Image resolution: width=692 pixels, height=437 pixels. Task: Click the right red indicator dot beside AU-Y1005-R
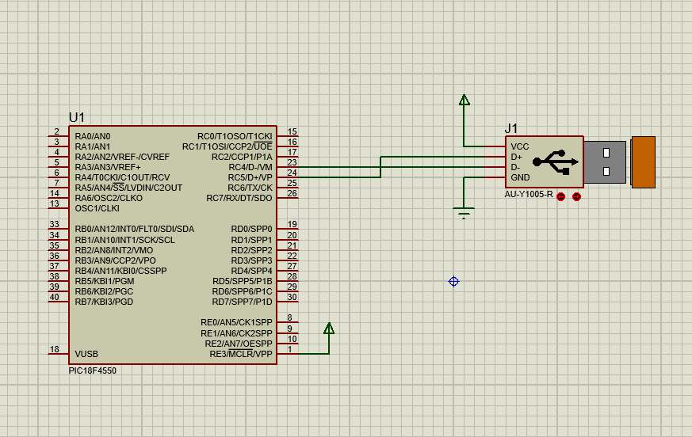coord(576,196)
